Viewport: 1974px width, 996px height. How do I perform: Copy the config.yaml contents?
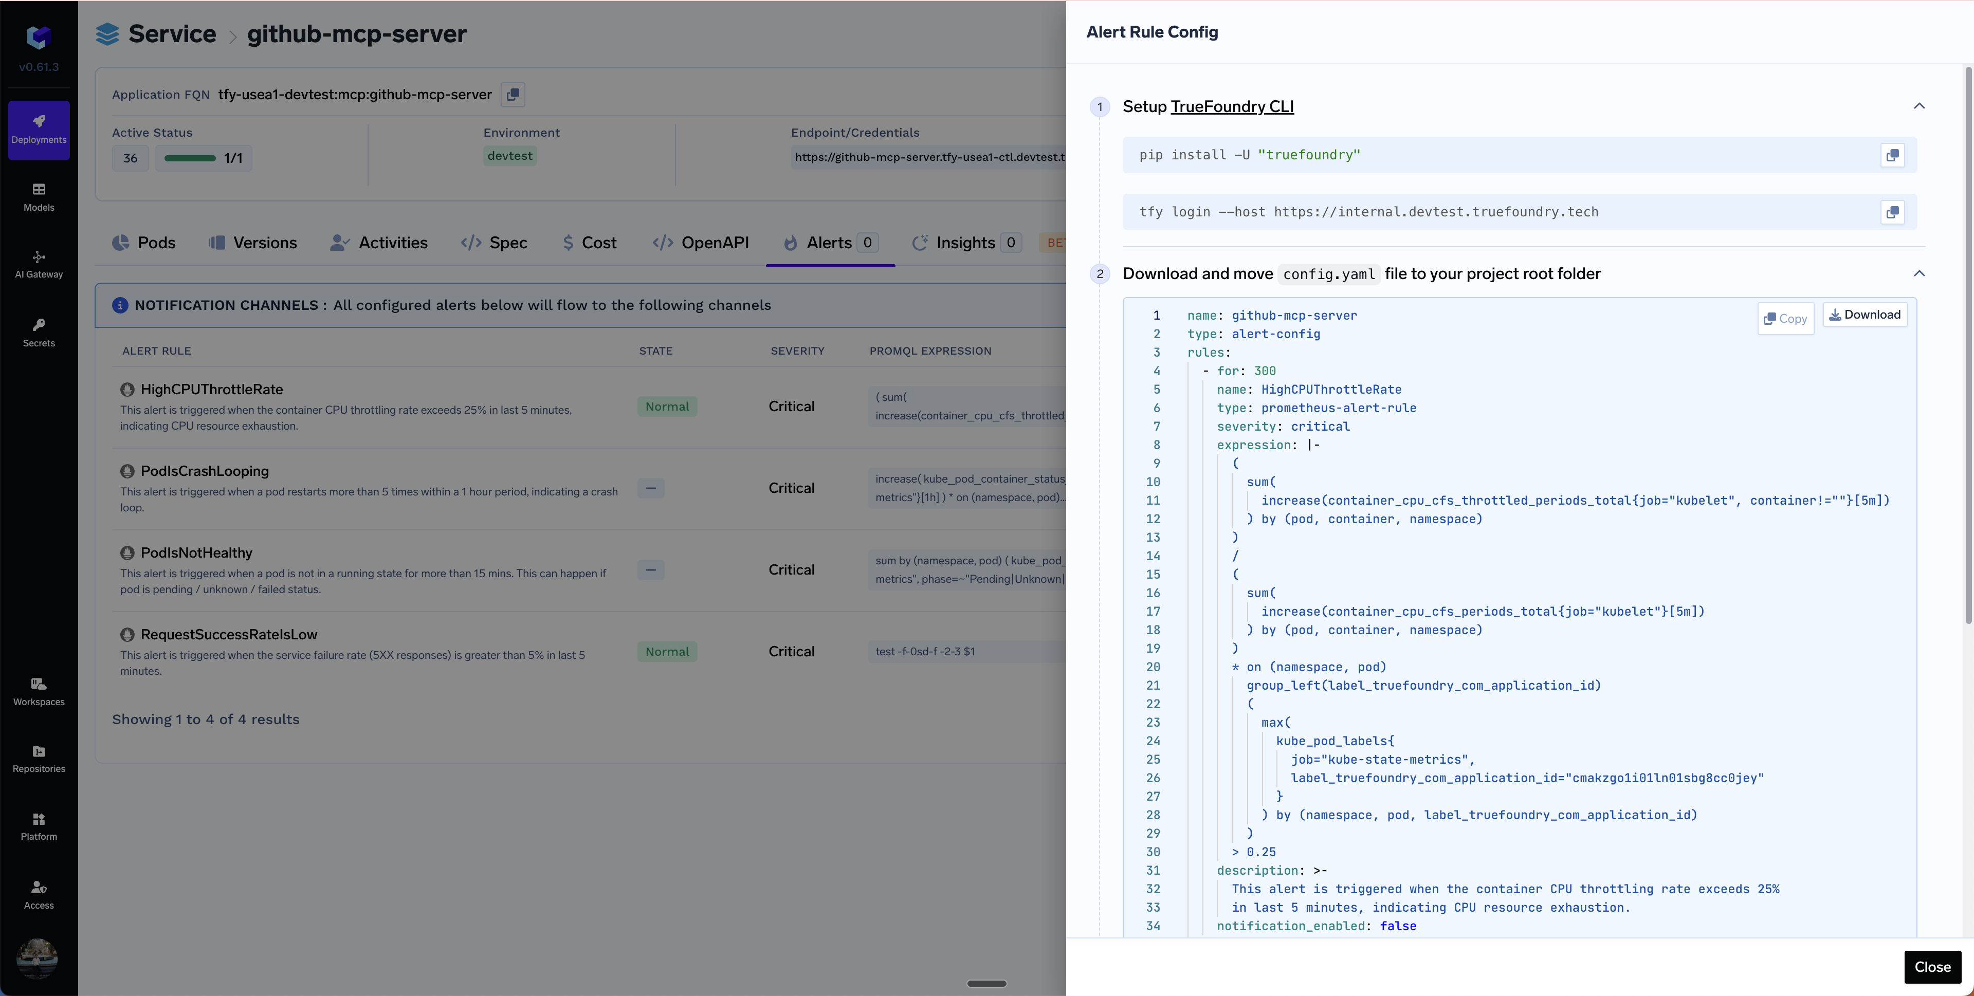pyautogui.click(x=1785, y=319)
